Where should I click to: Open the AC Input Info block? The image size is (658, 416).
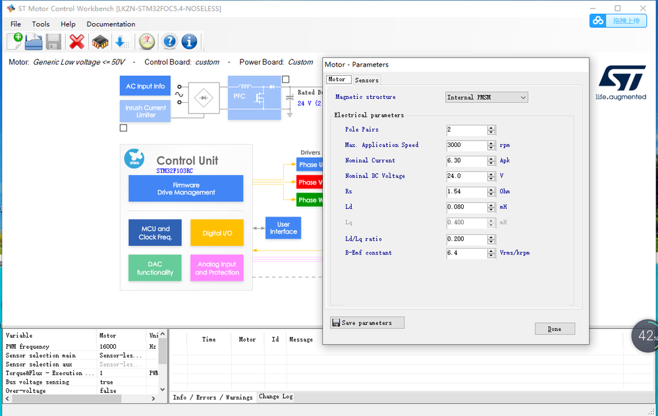(x=145, y=86)
